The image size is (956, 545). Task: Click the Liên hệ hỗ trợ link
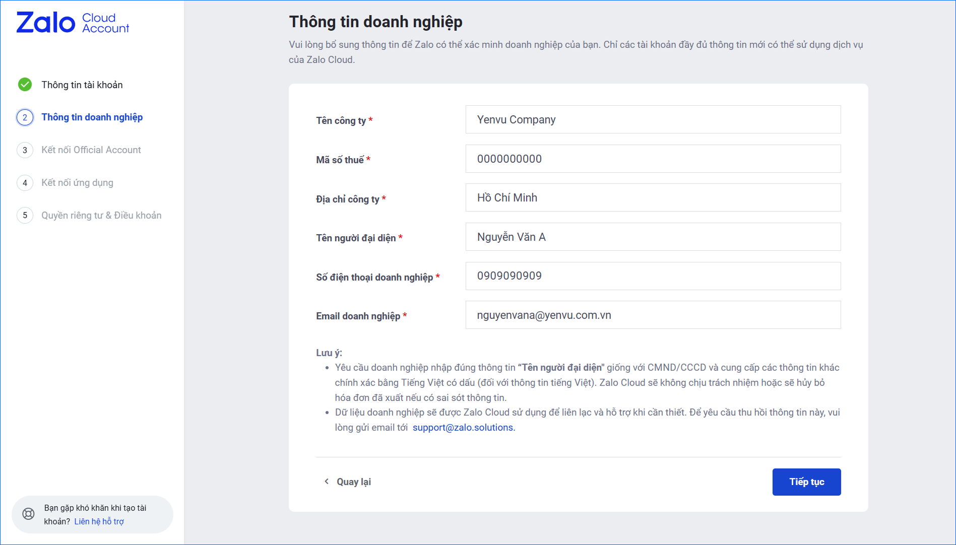click(99, 521)
